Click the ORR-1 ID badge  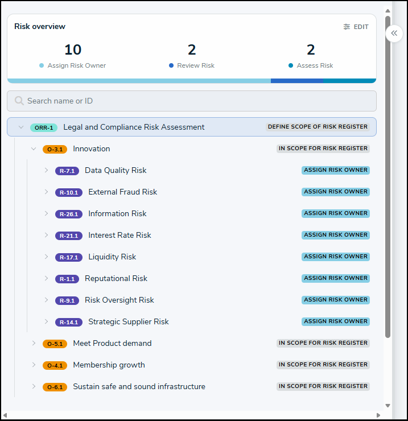click(44, 127)
